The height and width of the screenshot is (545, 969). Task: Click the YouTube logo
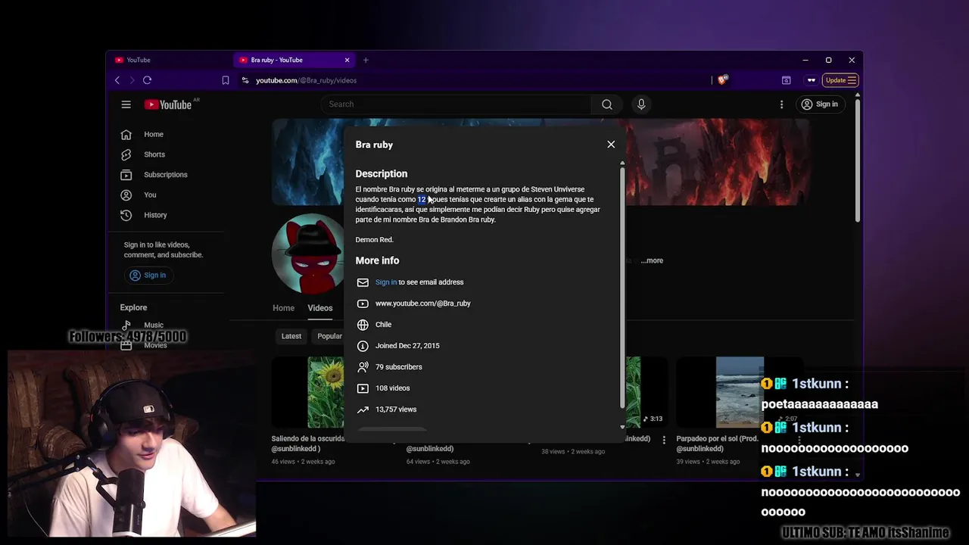pyautogui.click(x=168, y=104)
